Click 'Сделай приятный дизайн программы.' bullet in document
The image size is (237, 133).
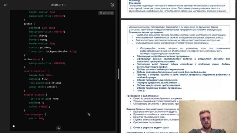(x=159, y=88)
